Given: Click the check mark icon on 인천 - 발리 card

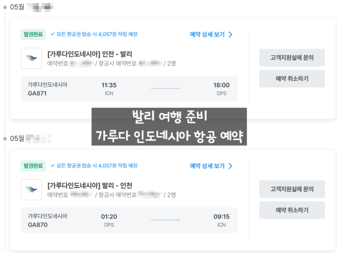Looking at the screenshot, I should (x=53, y=34).
